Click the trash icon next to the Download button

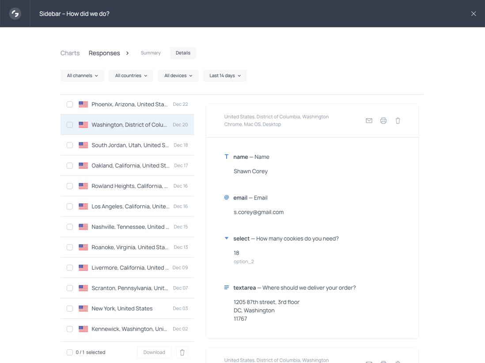tap(182, 352)
